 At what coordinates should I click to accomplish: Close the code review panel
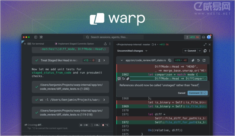click(x=210, y=45)
